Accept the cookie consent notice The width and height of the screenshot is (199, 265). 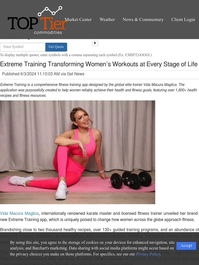click(186, 246)
